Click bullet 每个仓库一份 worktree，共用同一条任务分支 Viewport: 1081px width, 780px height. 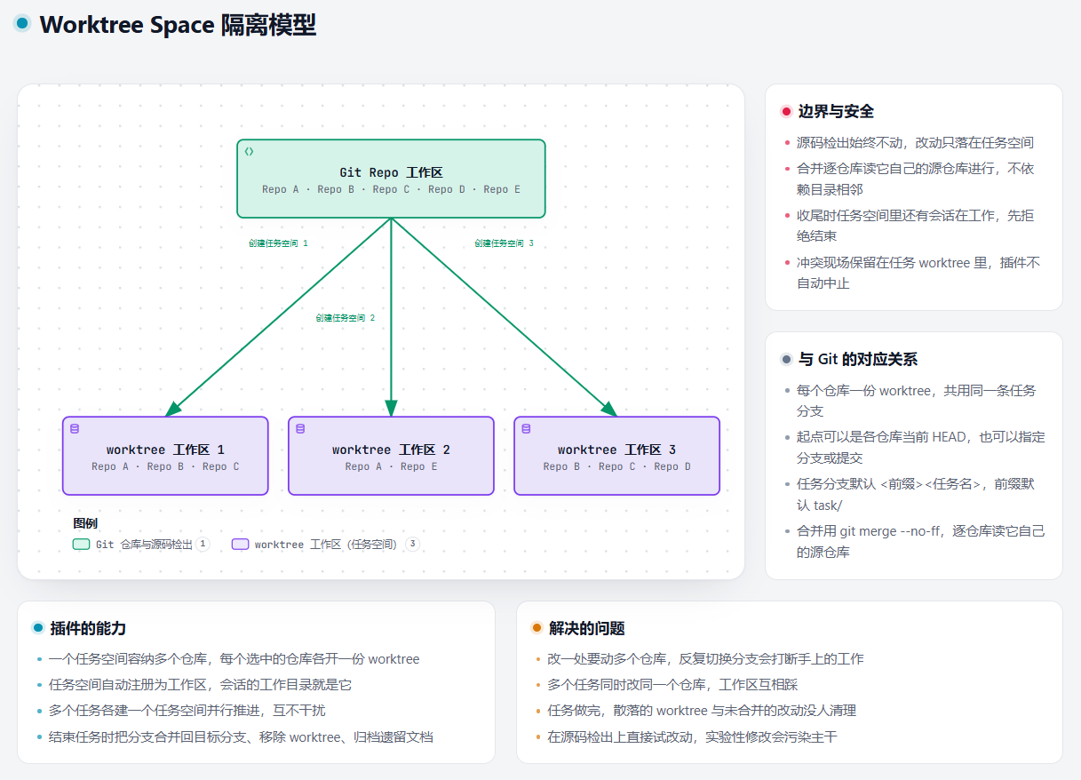click(x=916, y=401)
